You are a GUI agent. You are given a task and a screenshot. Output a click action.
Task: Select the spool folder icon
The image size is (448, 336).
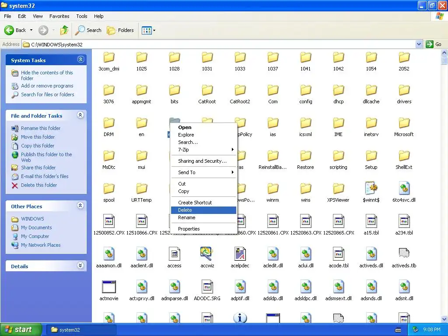pyautogui.click(x=109, y=189)
